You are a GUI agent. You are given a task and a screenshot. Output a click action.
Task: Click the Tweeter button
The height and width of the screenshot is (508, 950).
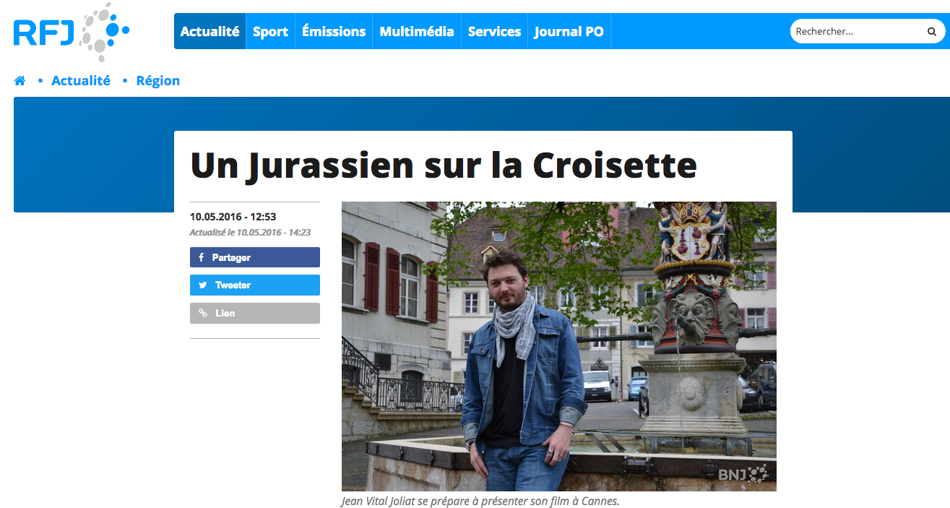point(255,285)
